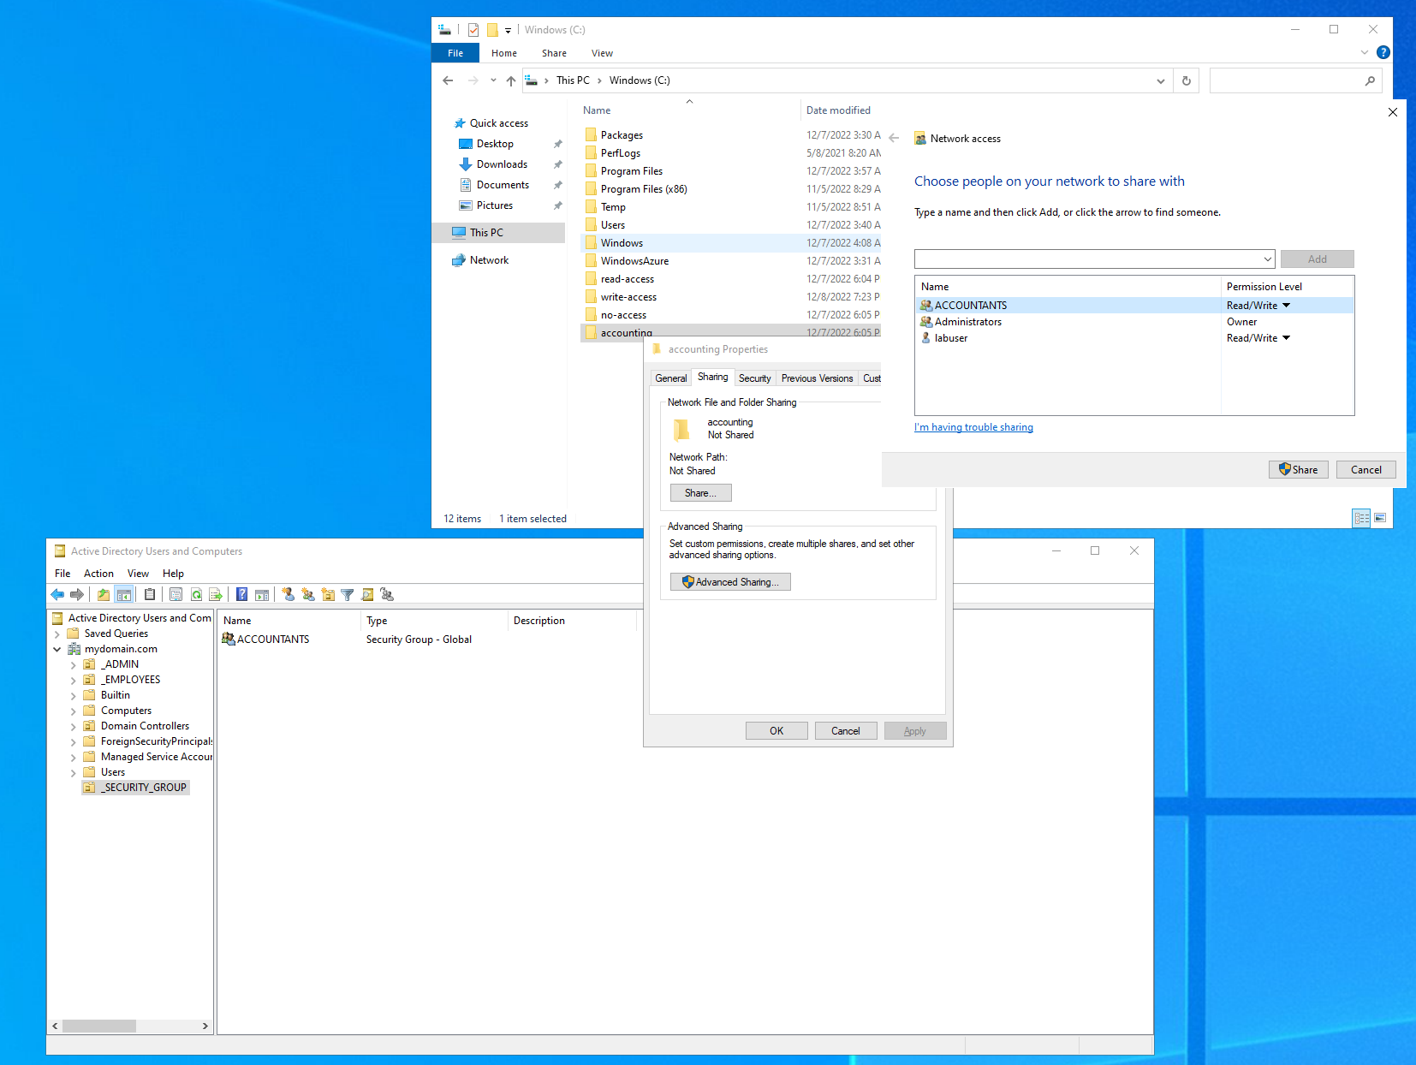Create a new organizational unit icon
The image size is (1416, 1065).
pos(328,594)
